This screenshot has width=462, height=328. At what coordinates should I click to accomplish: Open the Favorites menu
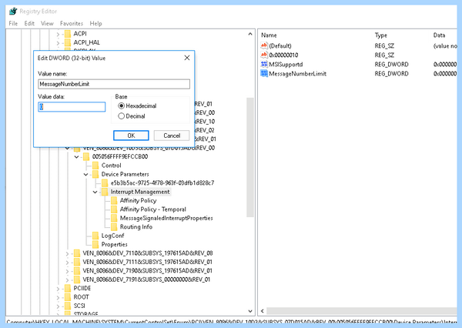[72, 23]
